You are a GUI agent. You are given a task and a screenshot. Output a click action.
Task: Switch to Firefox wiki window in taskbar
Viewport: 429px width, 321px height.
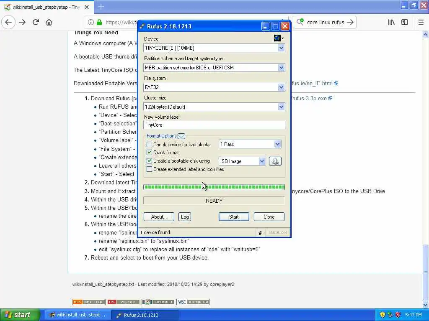coord(77,315)
